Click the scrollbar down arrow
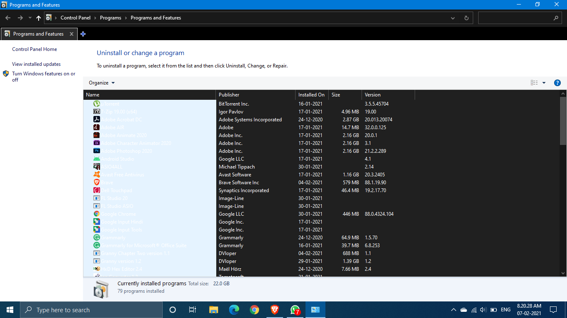The width and height of the screenshot is (567, 318). point(563,273)
